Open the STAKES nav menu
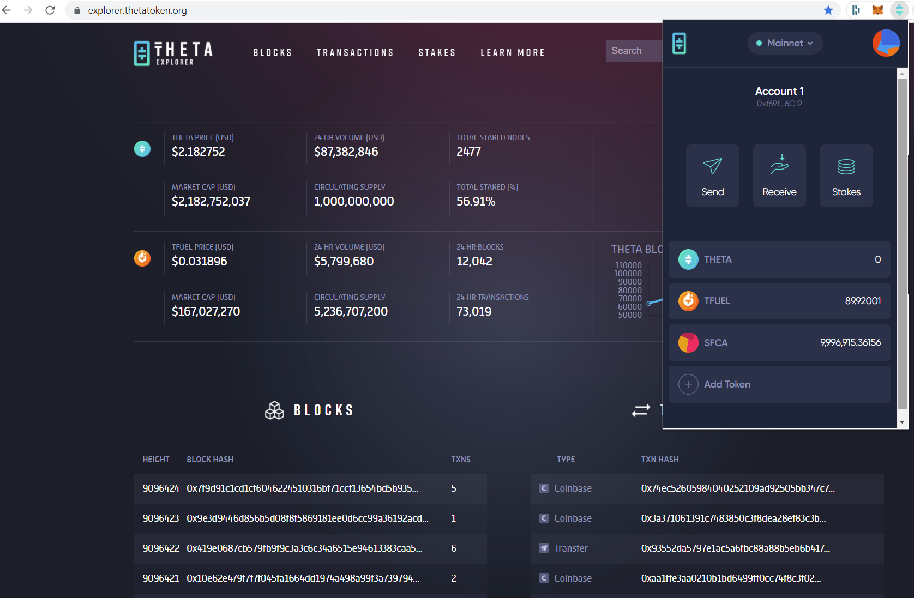The image size is (914, 598). coord(437,52)
